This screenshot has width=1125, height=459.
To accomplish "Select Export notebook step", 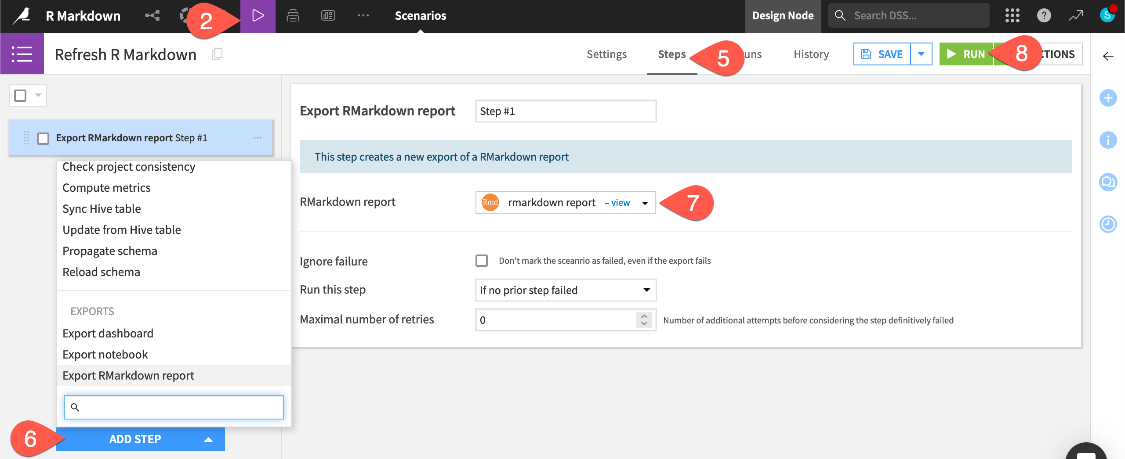I will click(x=105, y=355).
